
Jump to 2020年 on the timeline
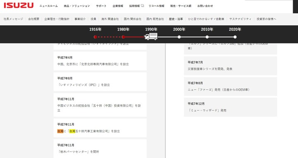(x=235, y=29)
